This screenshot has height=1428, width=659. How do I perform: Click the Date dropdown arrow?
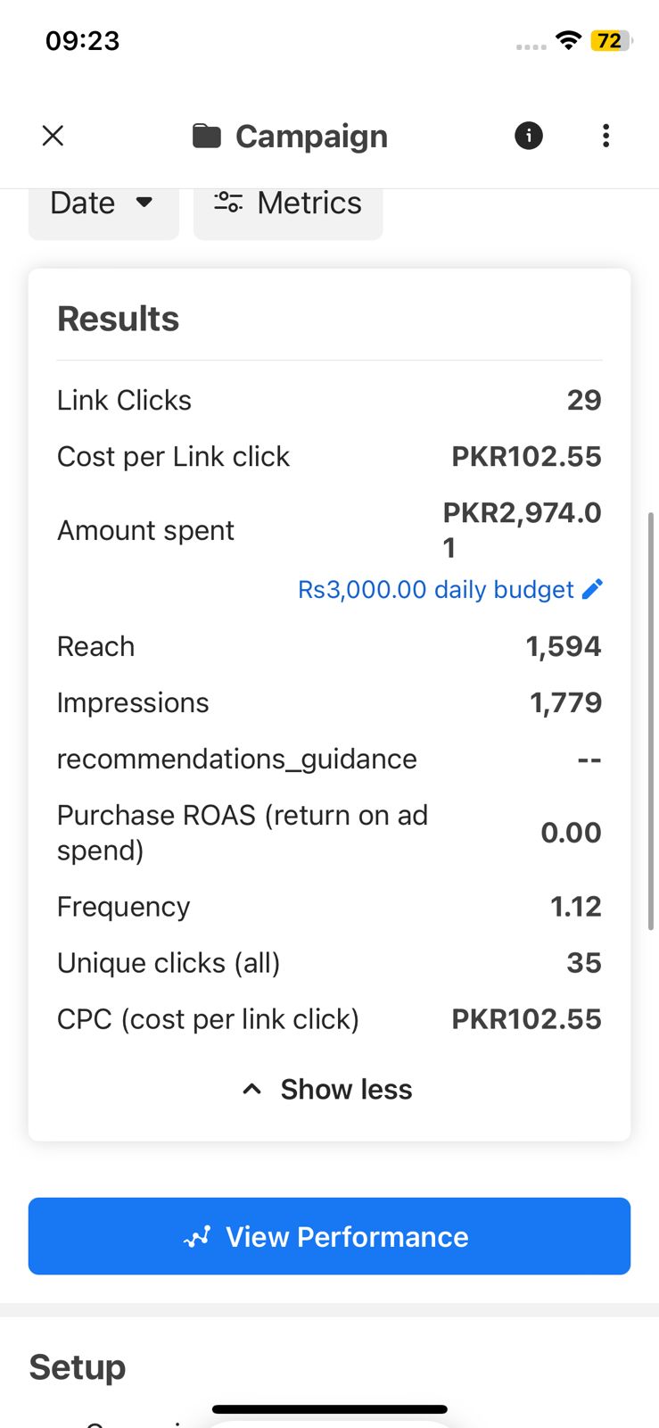[x=144, y=203]
